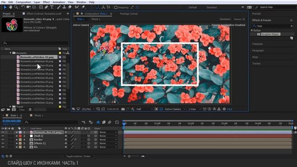Select the Roughen Edges effect preset
The width and height of the screenshot is (297, 167).
point(270,34)
